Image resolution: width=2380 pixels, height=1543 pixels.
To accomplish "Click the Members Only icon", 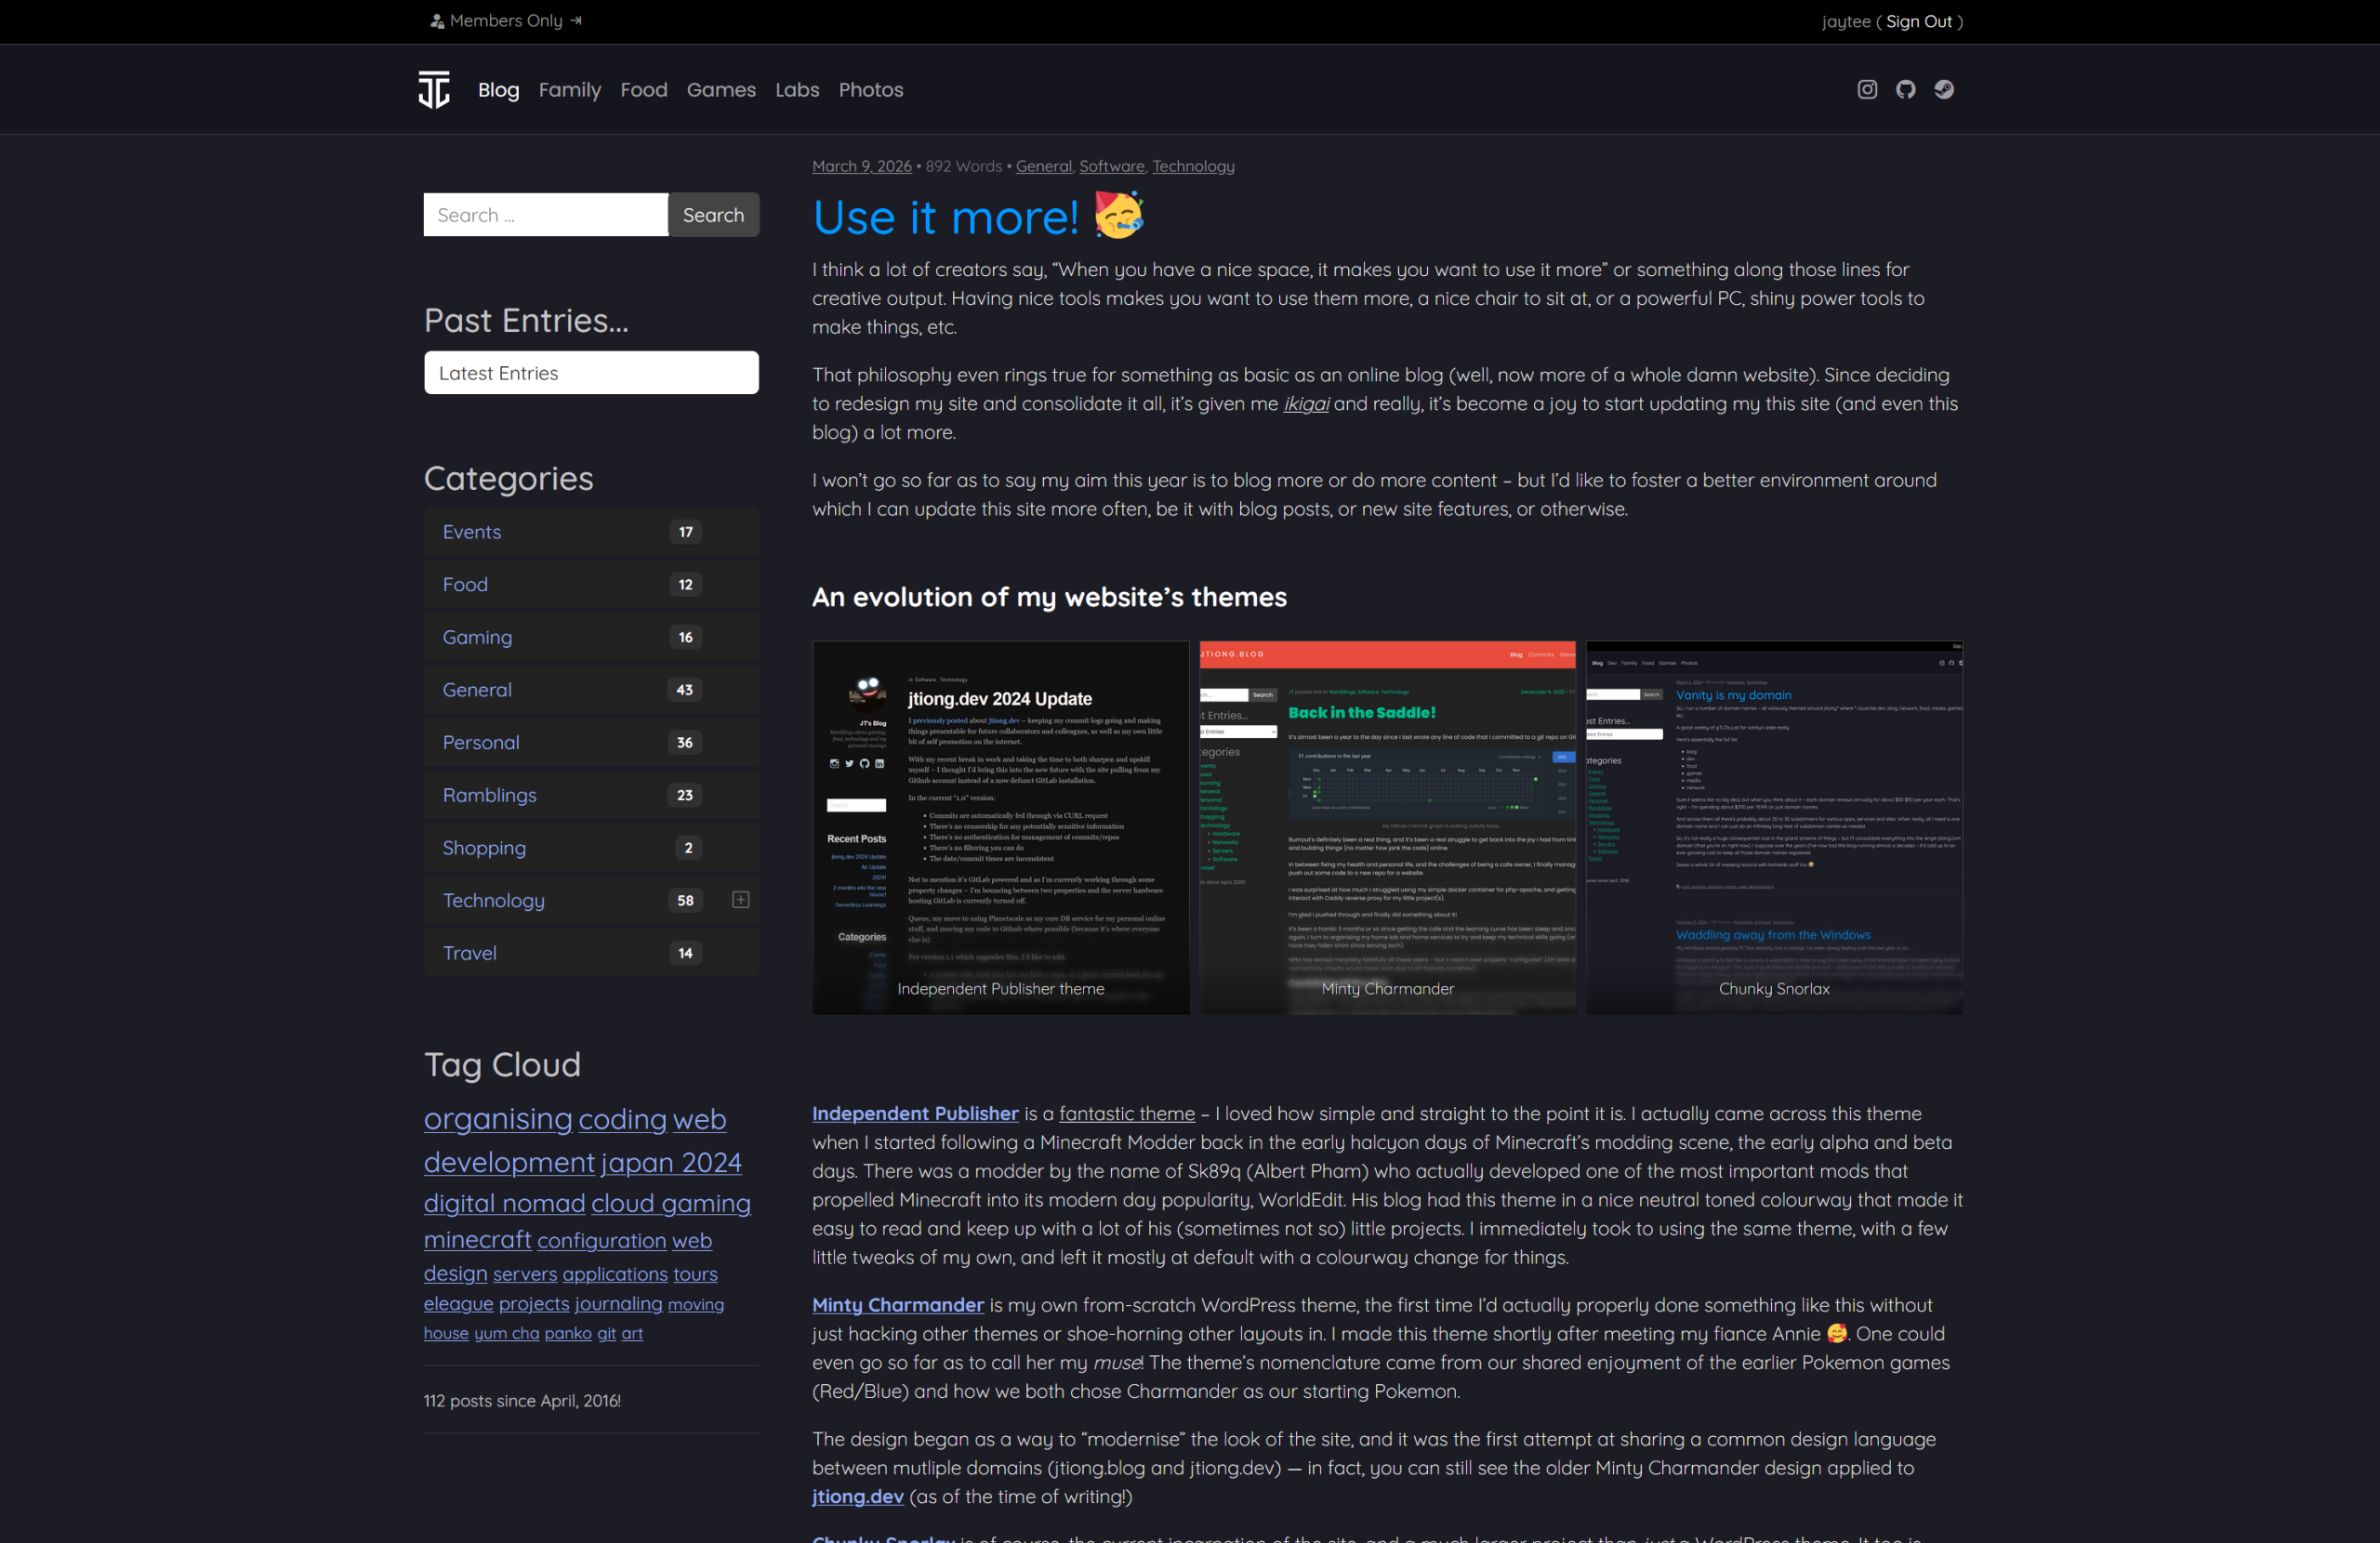I will 437,21.
